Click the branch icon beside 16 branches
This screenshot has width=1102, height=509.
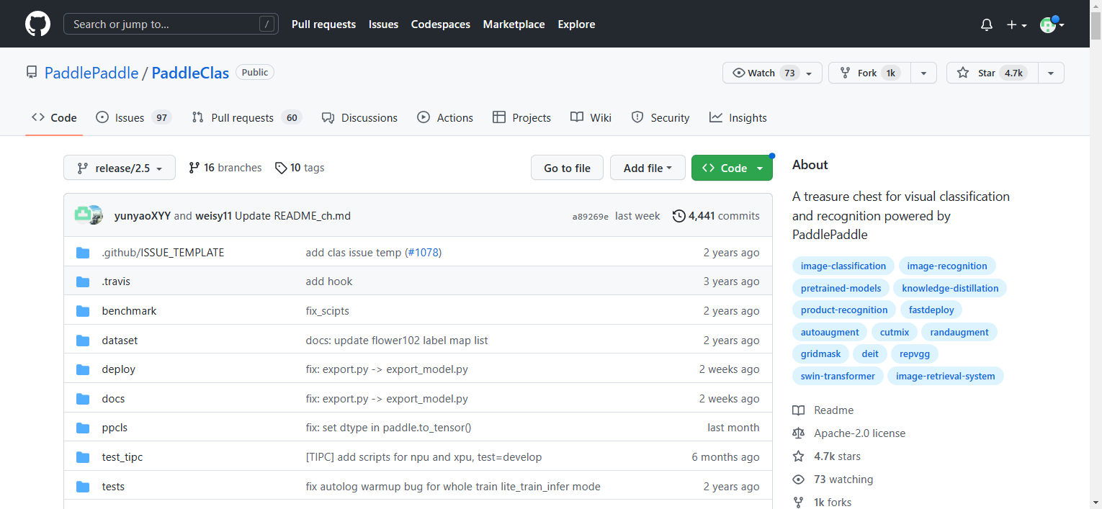click(x=194, y=168)
